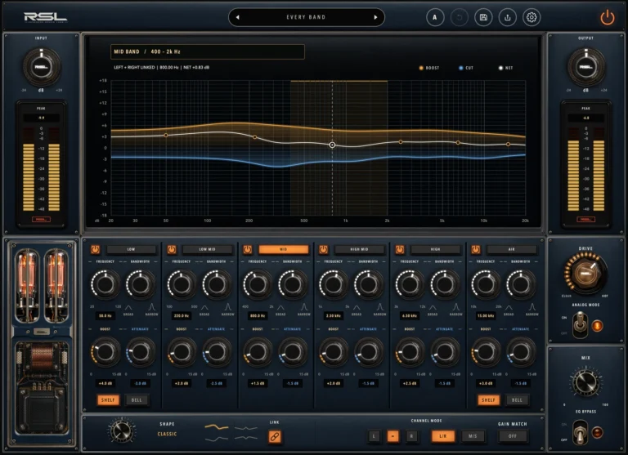
Task: Select the bottom-right shape curve icon
Action: [246, 438]
